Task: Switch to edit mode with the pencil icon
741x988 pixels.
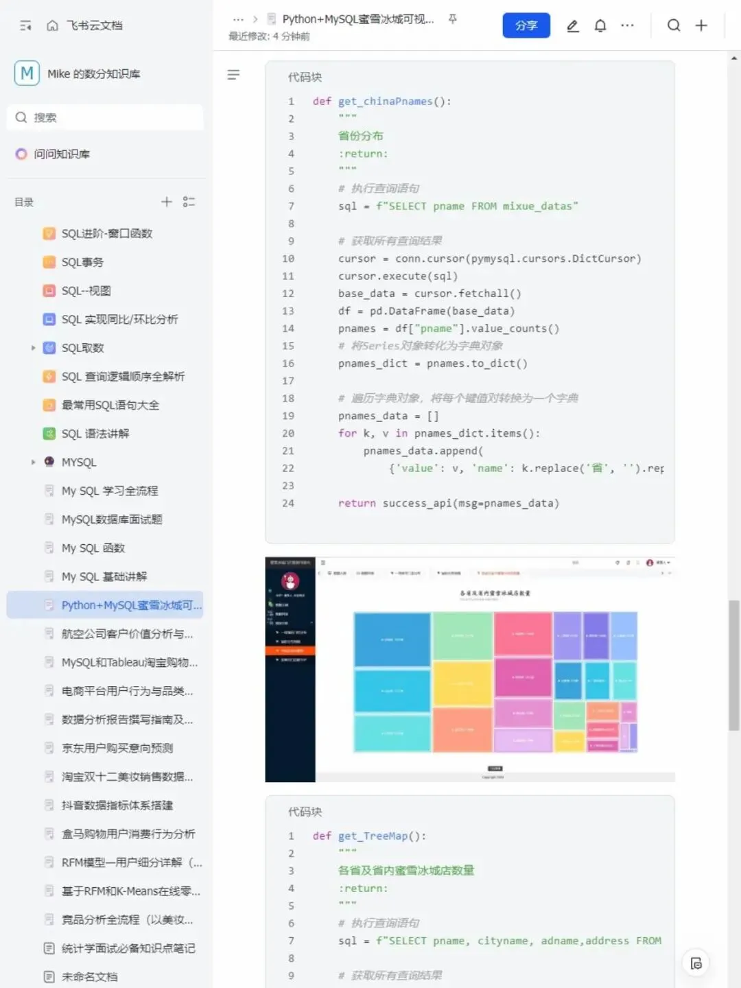Action: coord(573,25)
